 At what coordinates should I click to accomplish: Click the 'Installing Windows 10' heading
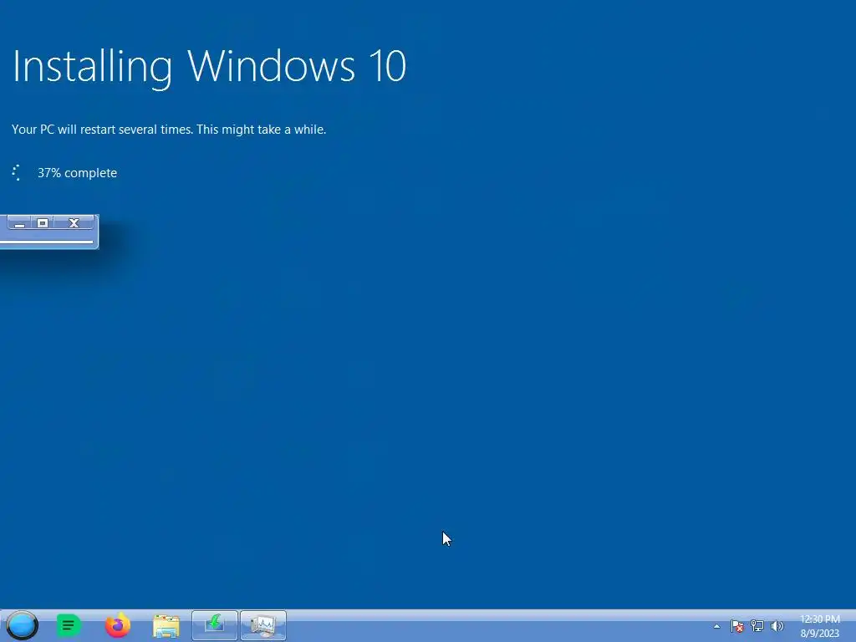209,67
